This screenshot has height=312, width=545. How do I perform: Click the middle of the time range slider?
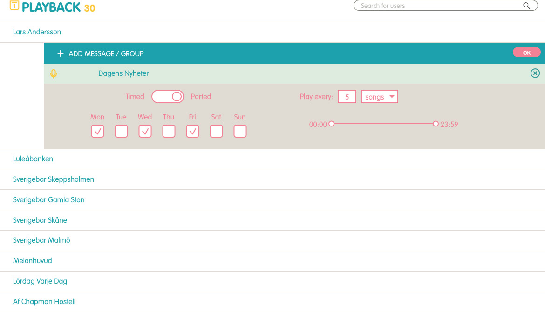coord(383,124)
